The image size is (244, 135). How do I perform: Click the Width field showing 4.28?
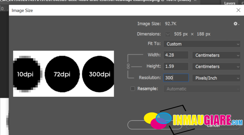pyautogui.click(x=176, y=55)
